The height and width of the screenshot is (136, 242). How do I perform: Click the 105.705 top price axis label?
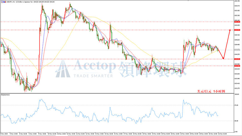pyautogui.click(x=237, y=1)
